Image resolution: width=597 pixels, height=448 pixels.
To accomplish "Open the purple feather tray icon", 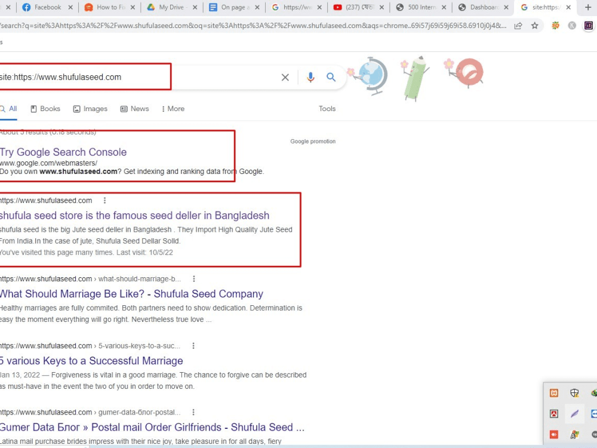I will click(574, 414).
